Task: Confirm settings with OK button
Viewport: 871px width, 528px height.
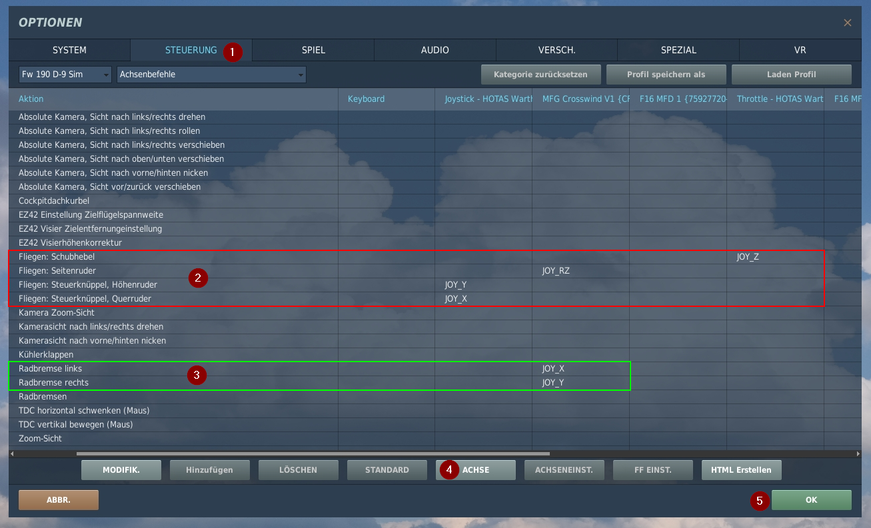Action: [x=811, y=500]
